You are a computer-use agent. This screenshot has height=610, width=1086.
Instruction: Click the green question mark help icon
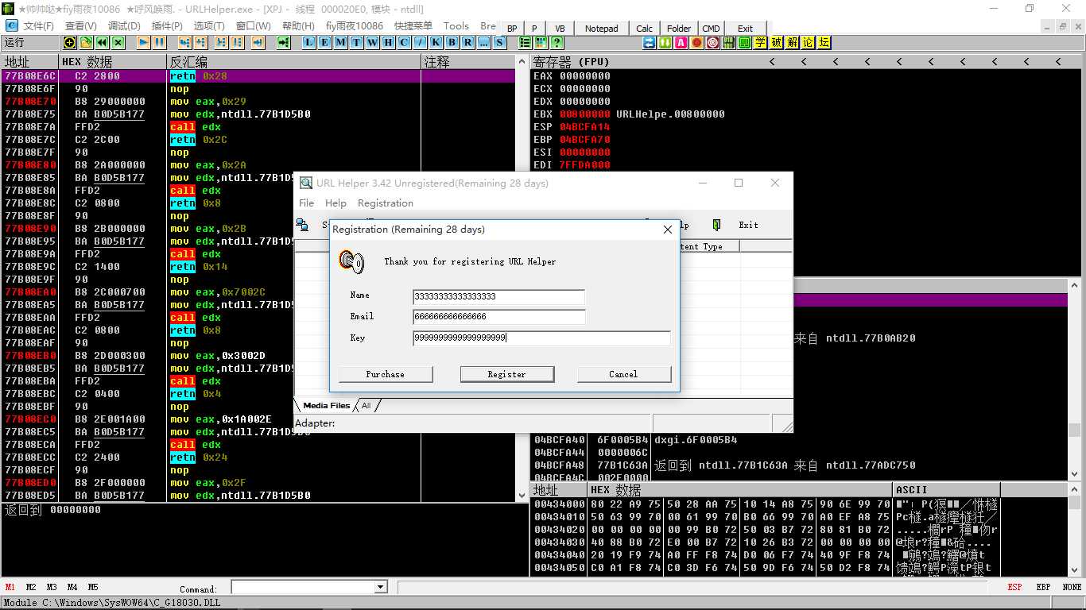click(557, 43)
